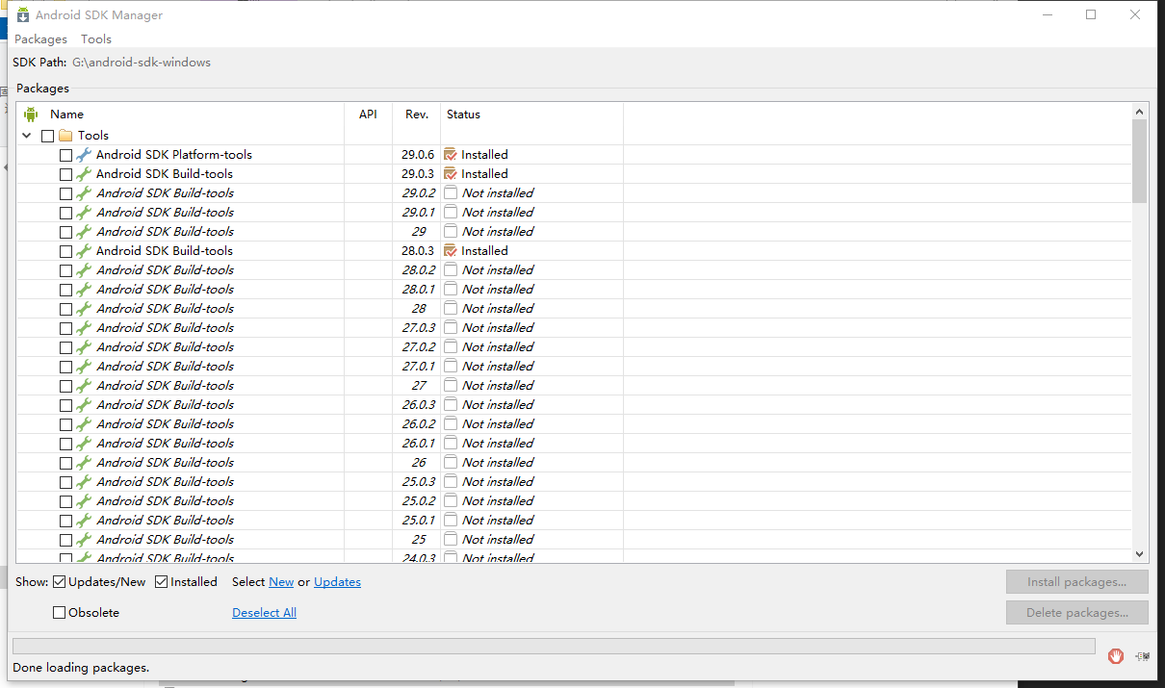Open the Tools menu

[96, 39]
